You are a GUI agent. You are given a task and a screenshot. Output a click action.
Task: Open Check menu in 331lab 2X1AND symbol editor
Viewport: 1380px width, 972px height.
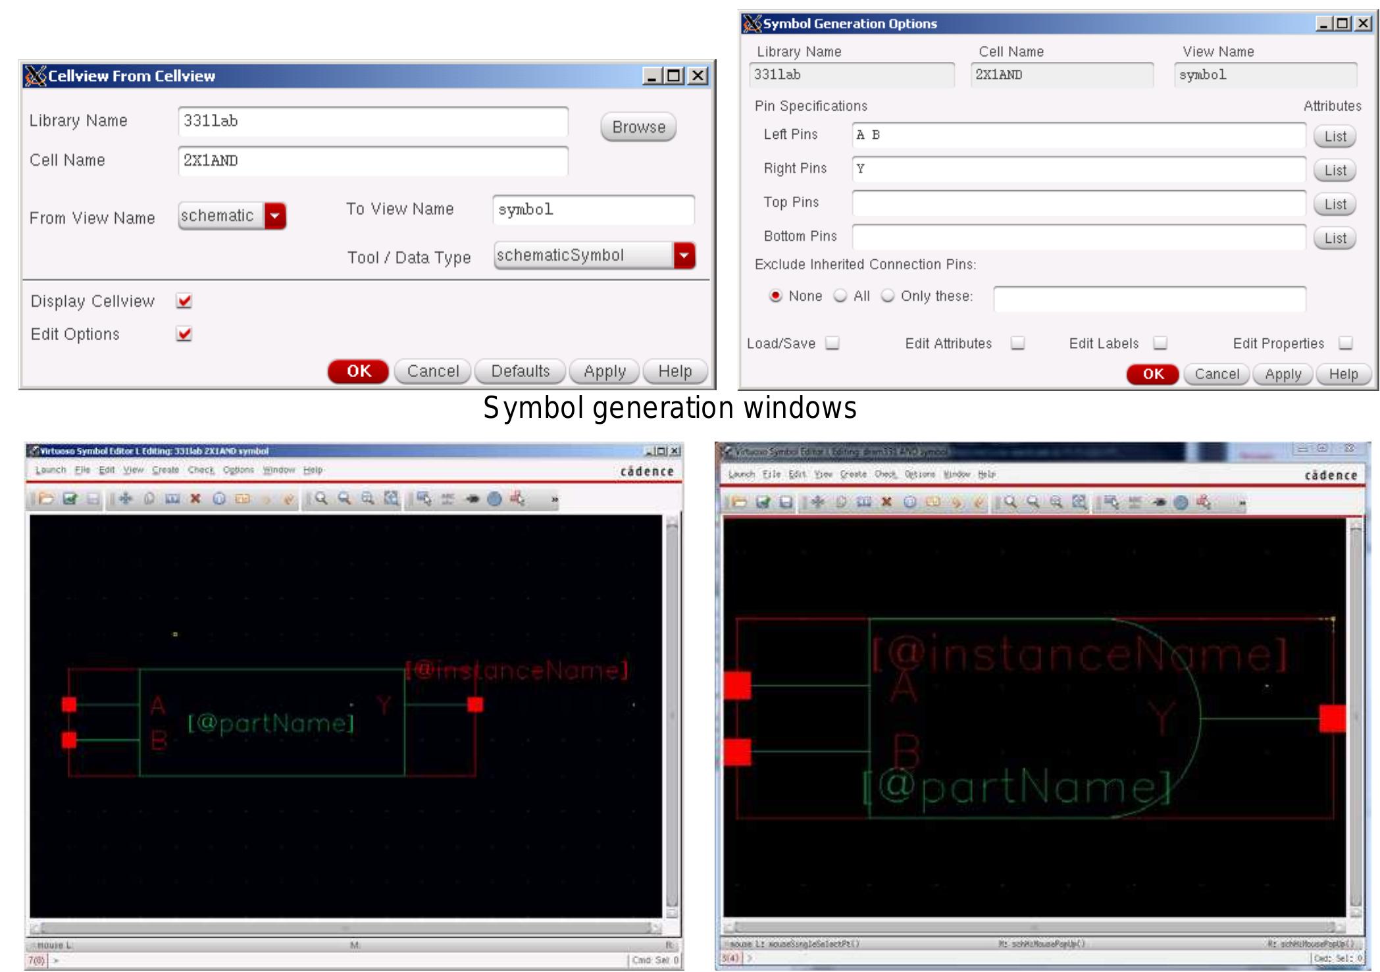pyautogui.click(x=201, y=470)
